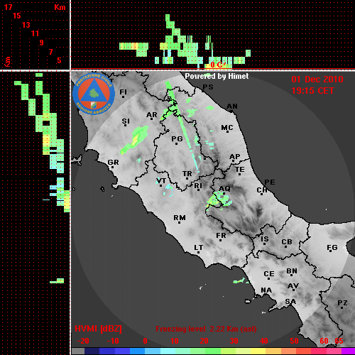Click the 'Powered by Himet' text
The height and width of the screenshot is (355, 355).
click(217, 76)
